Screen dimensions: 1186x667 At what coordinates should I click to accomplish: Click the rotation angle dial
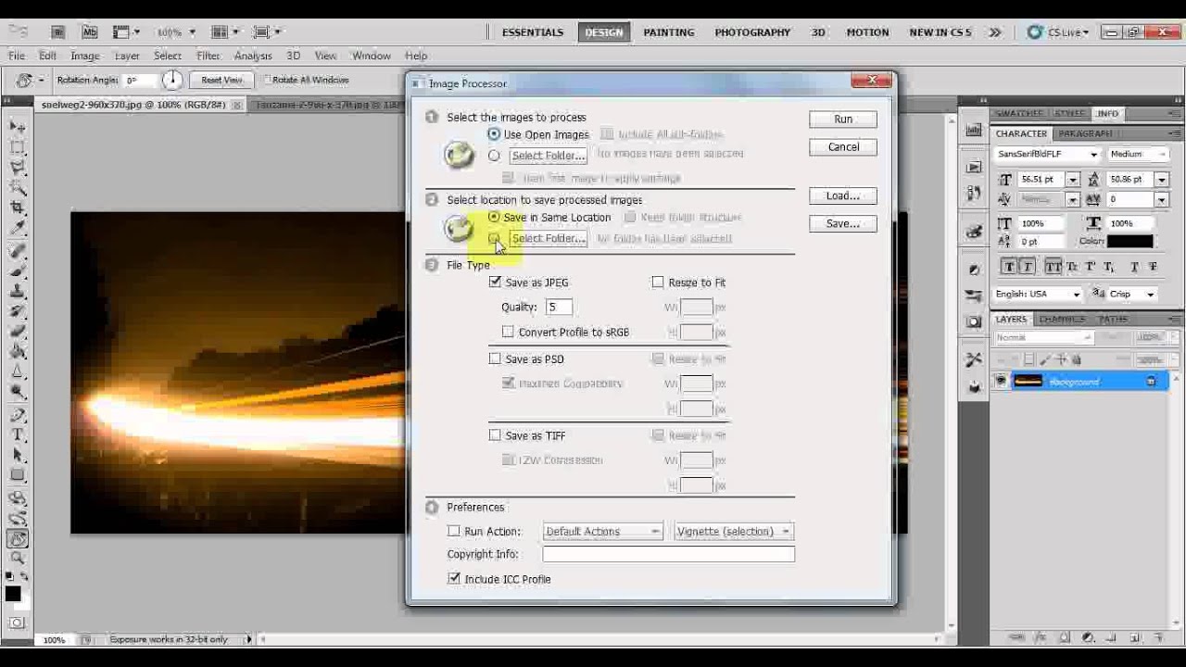(x=172, y=80)
